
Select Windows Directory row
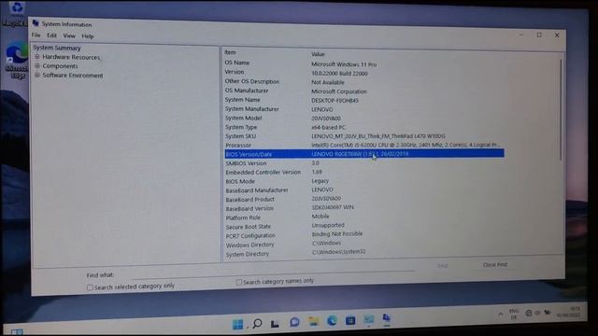[x=364, y=245]
